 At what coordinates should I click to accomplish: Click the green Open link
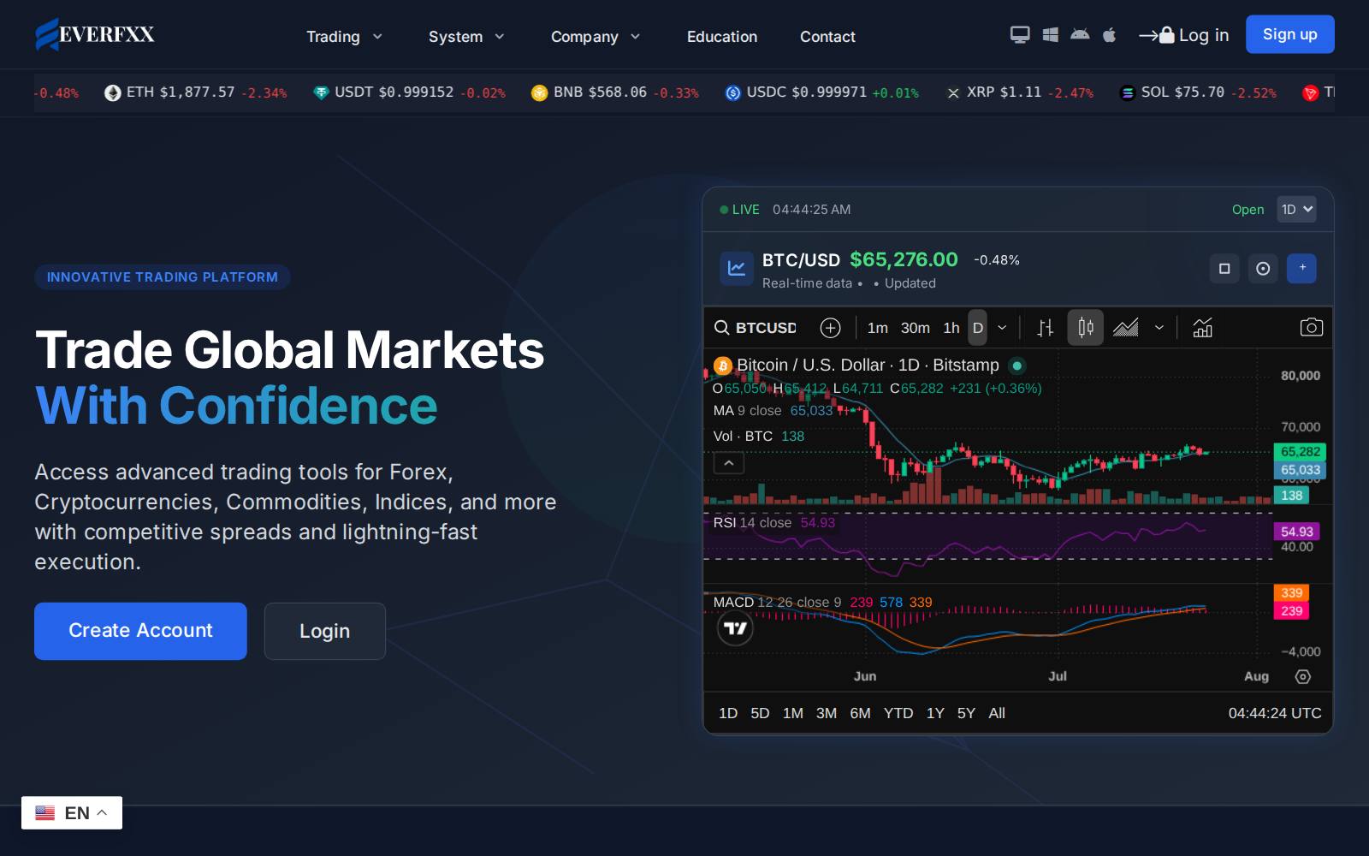(x=1248, y=210)
